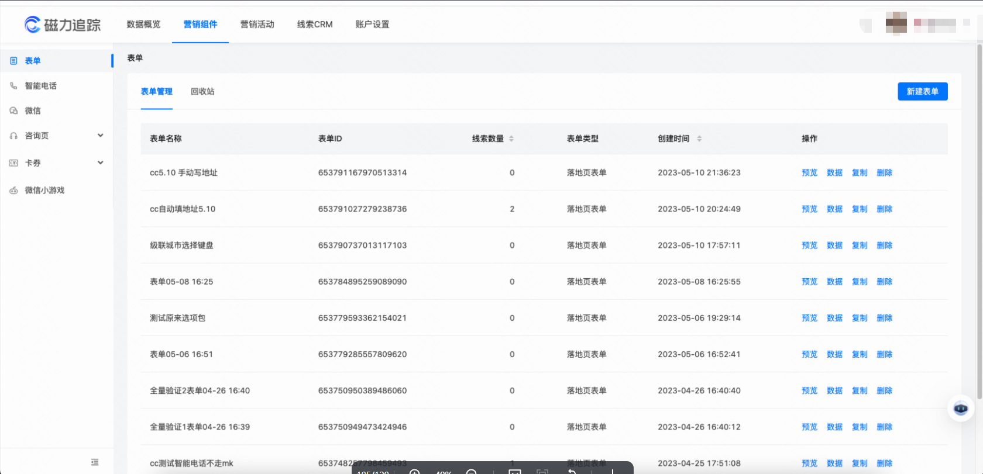Switch to the 数据概览 tab
The height and width of the screenshot is (474, 983).
tap(143, 25)
